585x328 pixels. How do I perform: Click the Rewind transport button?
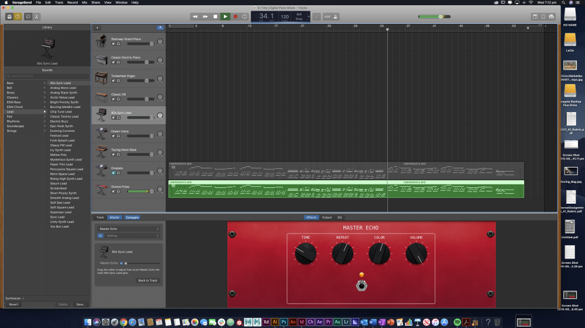(195, 16)
